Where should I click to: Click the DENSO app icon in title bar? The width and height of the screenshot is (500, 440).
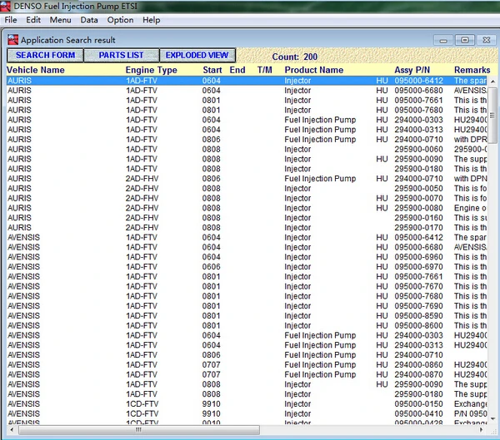5,7
